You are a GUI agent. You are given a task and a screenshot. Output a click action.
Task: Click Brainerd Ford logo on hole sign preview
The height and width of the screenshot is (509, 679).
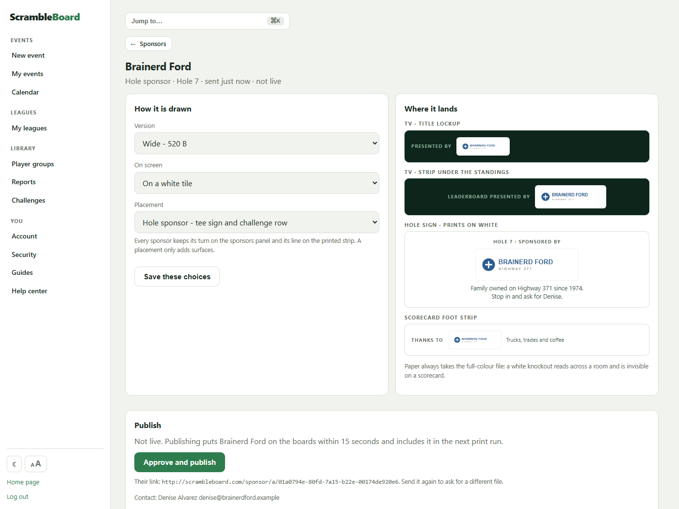click(x=527, y=265)
